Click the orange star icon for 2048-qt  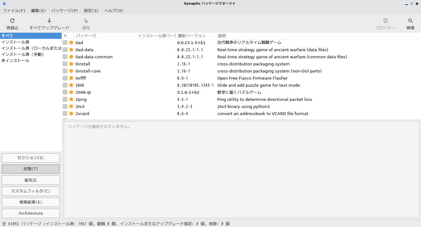[71, 92]
